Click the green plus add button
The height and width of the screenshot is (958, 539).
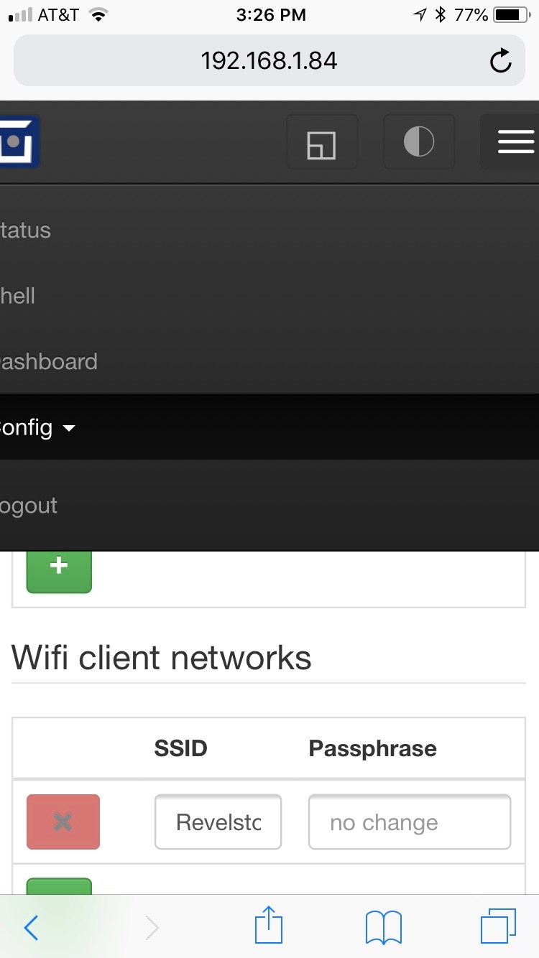[59, 567]
